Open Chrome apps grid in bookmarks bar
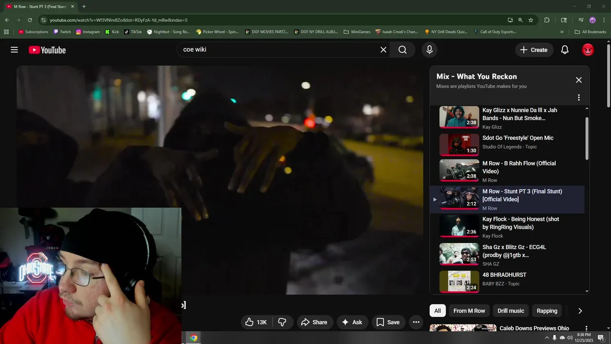The height and width of the screenshot is (344, 611). pos(6,32)
